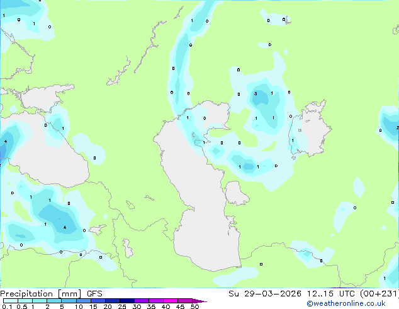Click the 0.1–0.5 mm legend color swatch
This screenshot has height=309, width=399.
pos(11,301)
